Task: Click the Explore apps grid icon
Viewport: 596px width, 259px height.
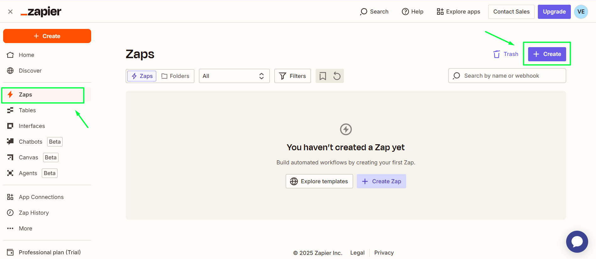Action: tap(440, 12)
